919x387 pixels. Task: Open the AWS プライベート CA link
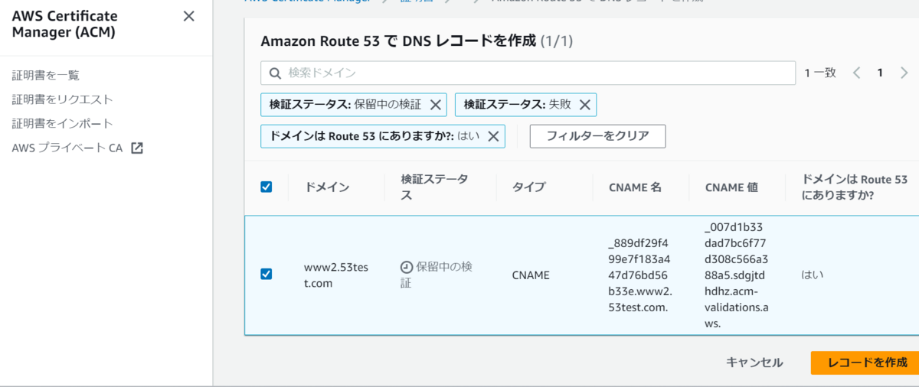click(x=67, y=148)
